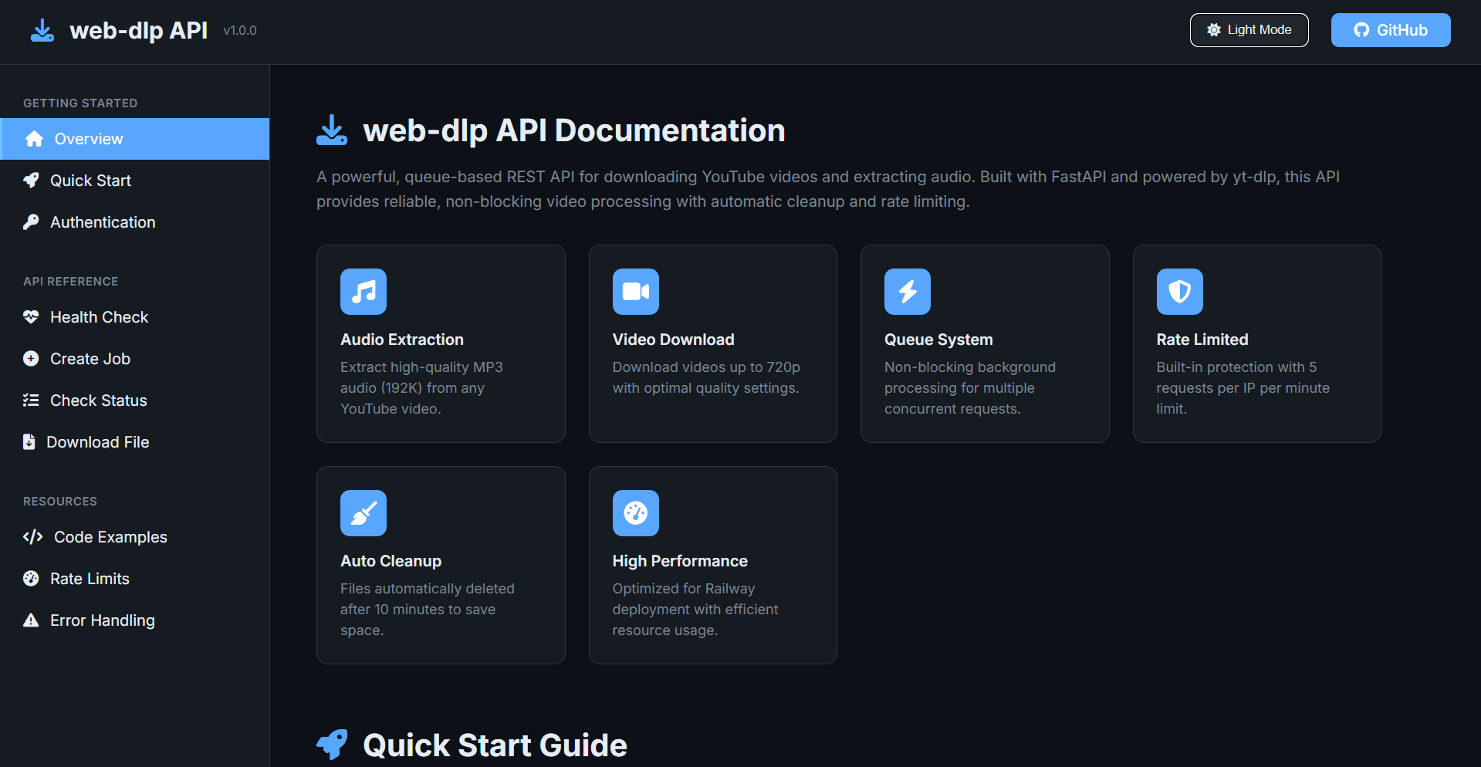
Task: Click the GitHub button
Action: 1390,29
